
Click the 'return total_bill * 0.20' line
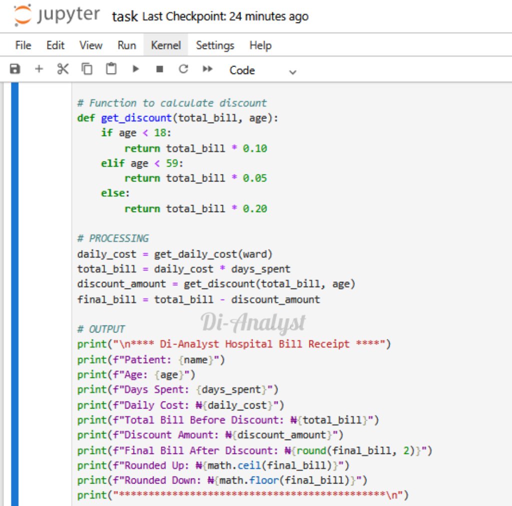point(195,208)
